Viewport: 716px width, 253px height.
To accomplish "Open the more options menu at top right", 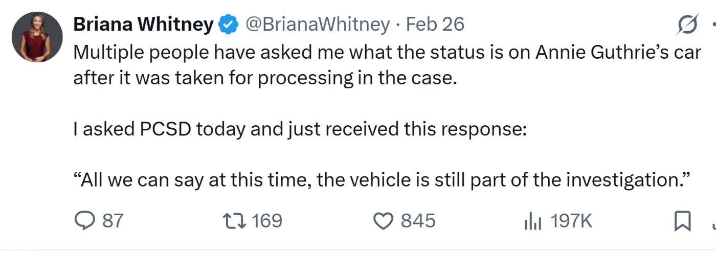I will pyautogui.click(x=712, y=25).
